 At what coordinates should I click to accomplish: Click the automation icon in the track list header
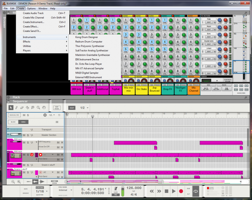click(x=51, y=115)
